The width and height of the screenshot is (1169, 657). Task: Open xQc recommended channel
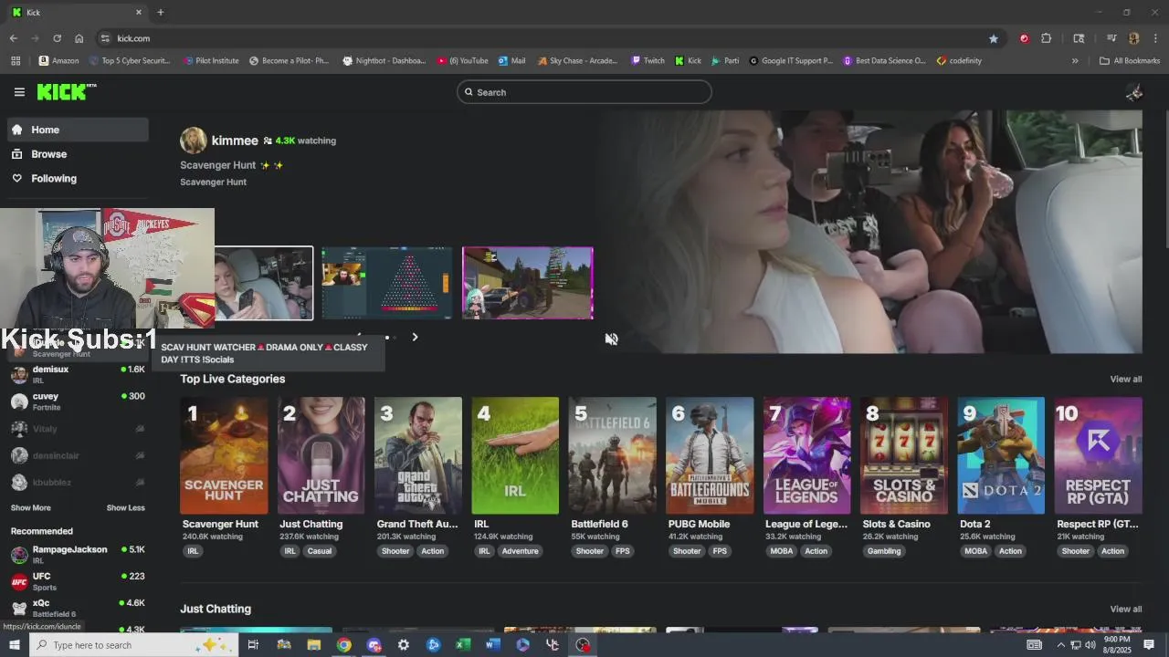(x=77, y=608)
